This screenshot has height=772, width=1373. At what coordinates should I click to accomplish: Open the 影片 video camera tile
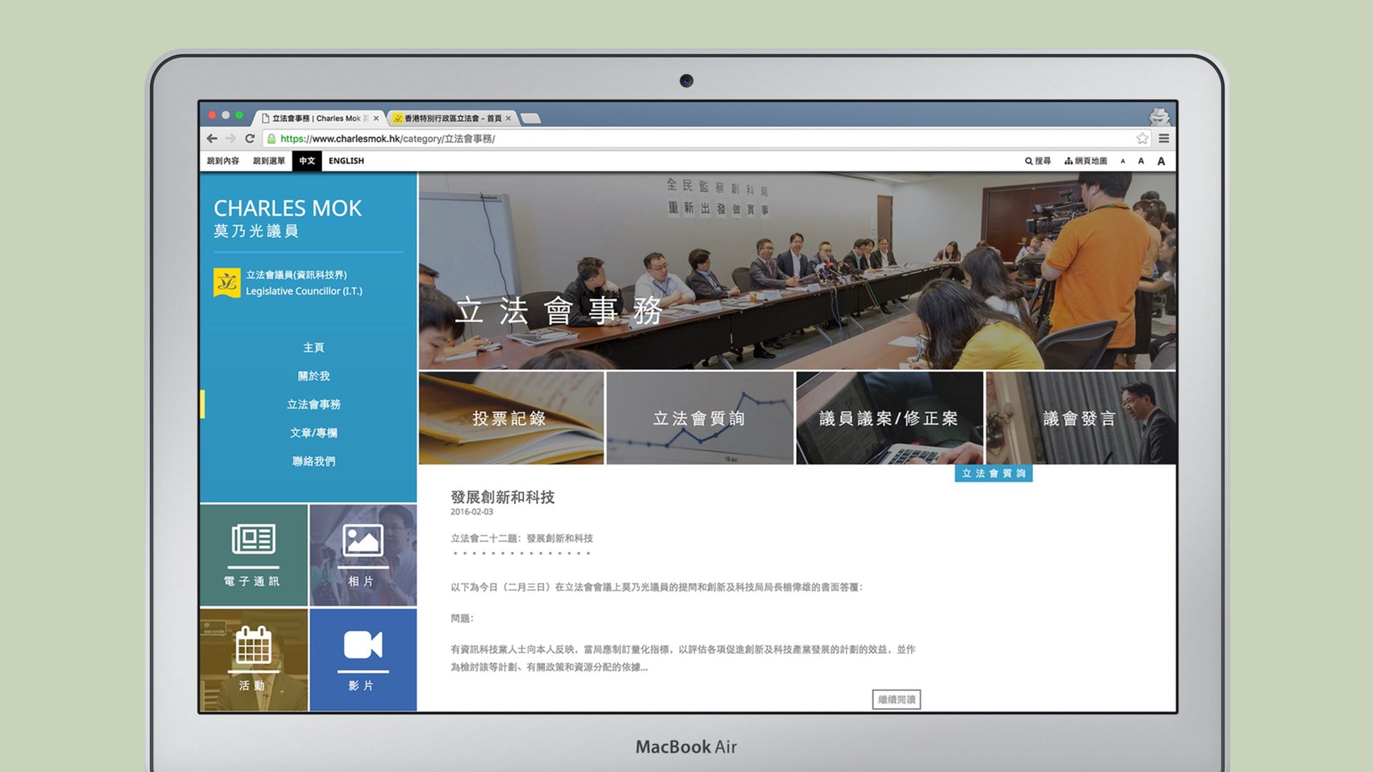(363, 659)
